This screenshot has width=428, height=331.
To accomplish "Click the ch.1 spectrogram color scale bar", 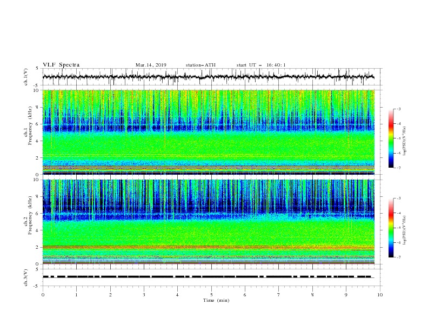I will tap(391, 138).
